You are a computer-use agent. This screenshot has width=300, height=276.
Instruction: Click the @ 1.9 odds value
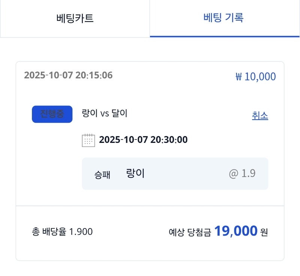(242, 174)
